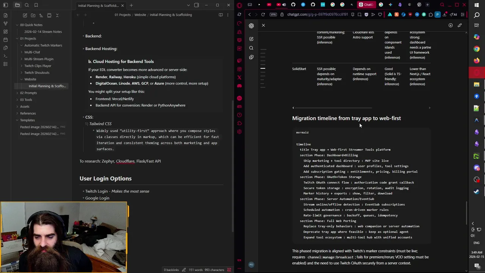Click the auto-reveal current file icon

49,15
